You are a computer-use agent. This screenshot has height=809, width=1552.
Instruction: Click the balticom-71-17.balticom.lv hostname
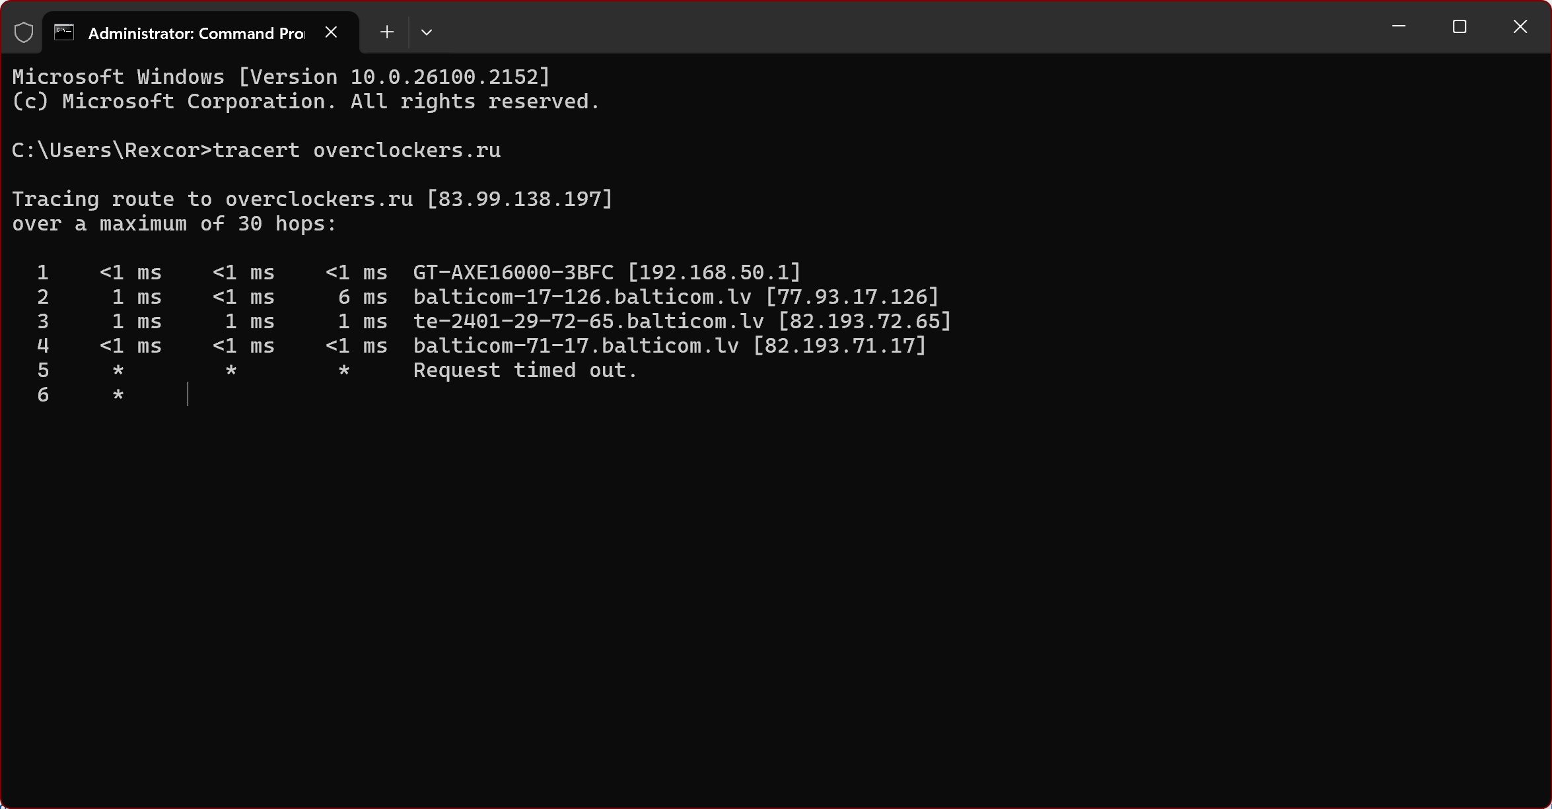[575, 346]
